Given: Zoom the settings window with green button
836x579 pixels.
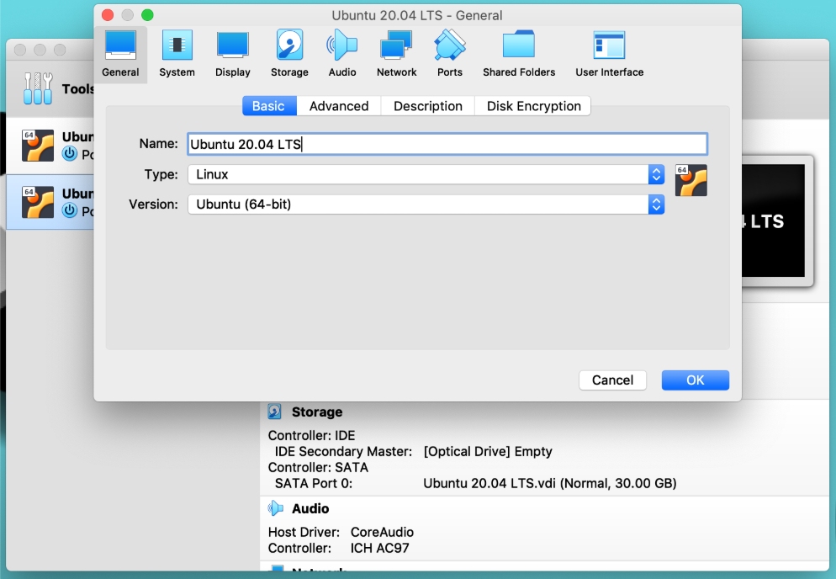Looking at the screenshot, I should [x=148, y=15].
